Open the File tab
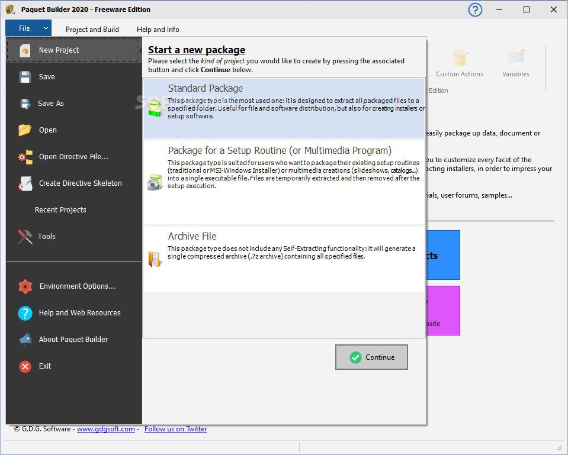Image resolution: width=568 pixels, height=455 pixels. (28, 28)
